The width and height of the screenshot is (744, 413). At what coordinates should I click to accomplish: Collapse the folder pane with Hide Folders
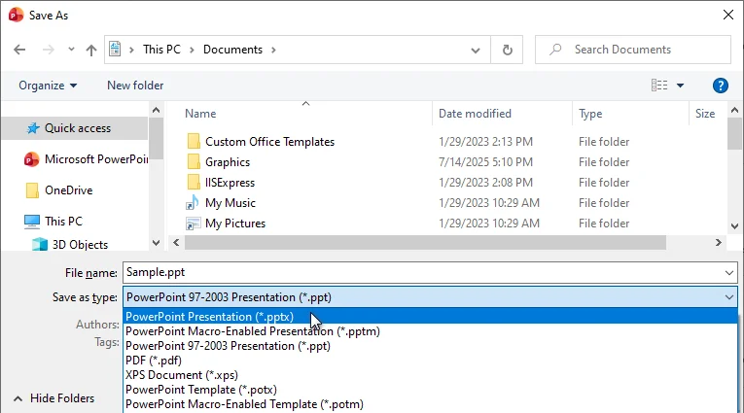(54, 398)
